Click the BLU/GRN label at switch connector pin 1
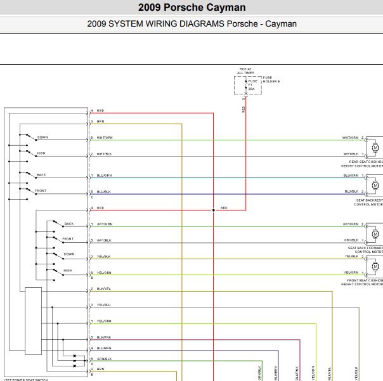Image resolution: width=383 pixels, height=381 pixels. coord(104,176)
